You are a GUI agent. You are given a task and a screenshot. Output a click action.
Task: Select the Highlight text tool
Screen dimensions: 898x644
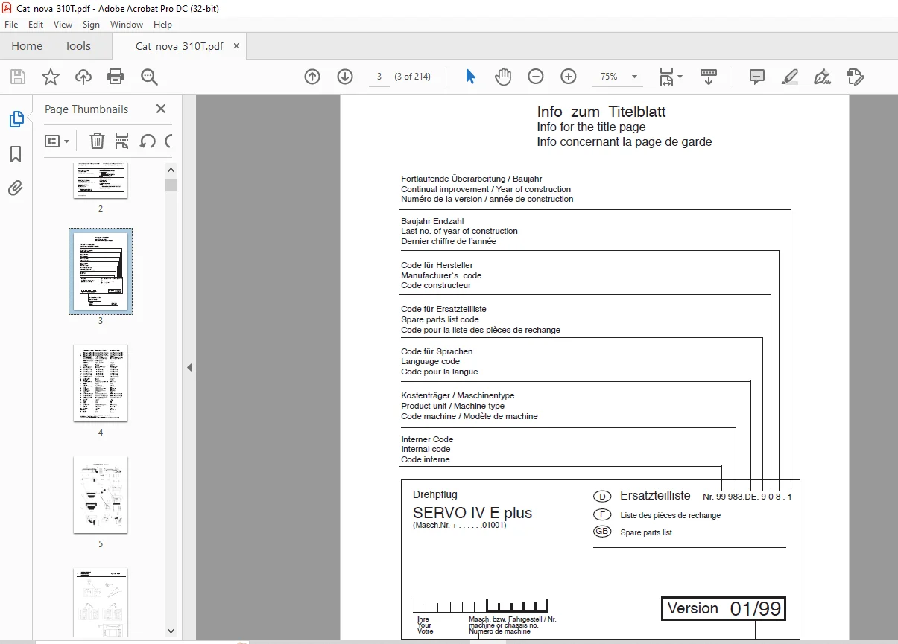[790, 77]
